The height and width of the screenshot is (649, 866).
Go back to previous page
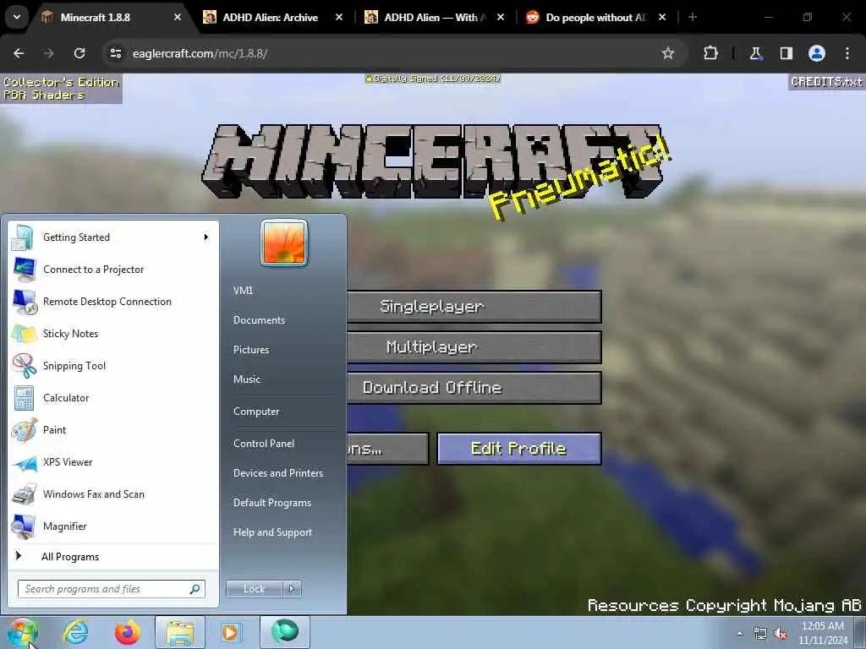[19, 53]
